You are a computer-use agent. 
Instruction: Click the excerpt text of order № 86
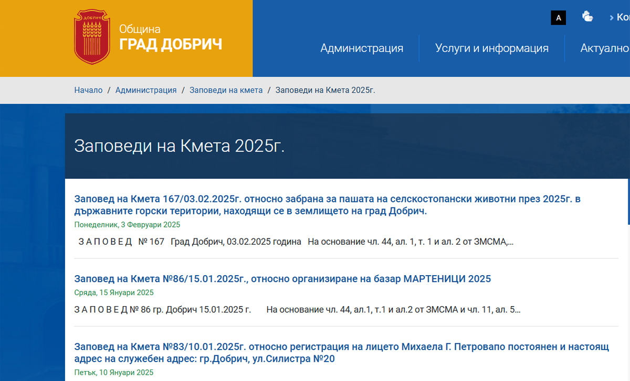[x=297, y=309]
